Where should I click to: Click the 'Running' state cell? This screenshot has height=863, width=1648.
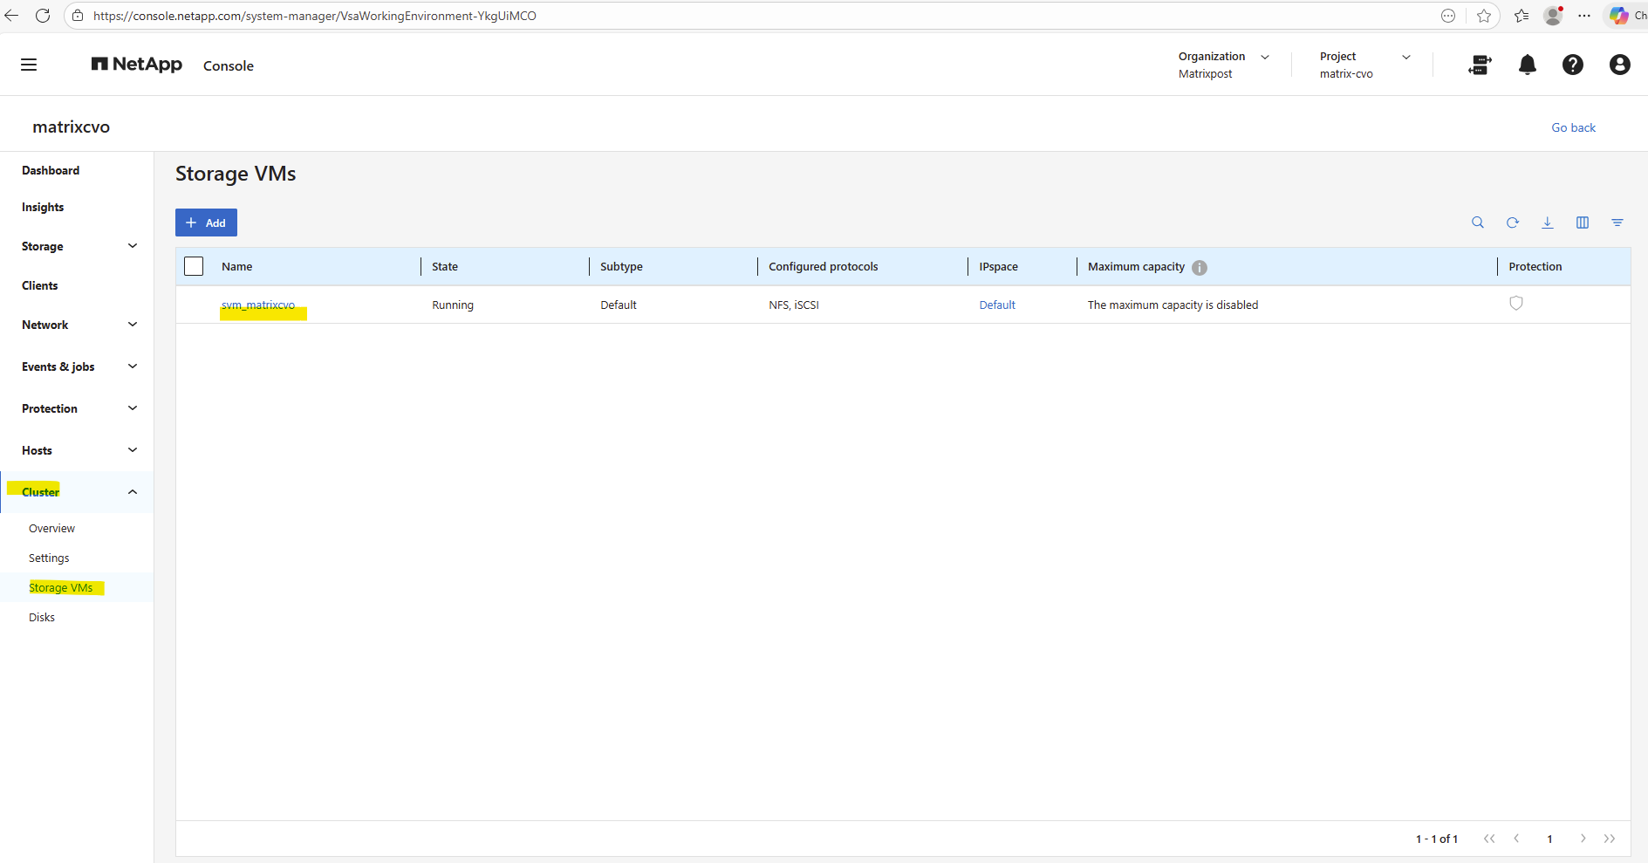coord(453,305)
